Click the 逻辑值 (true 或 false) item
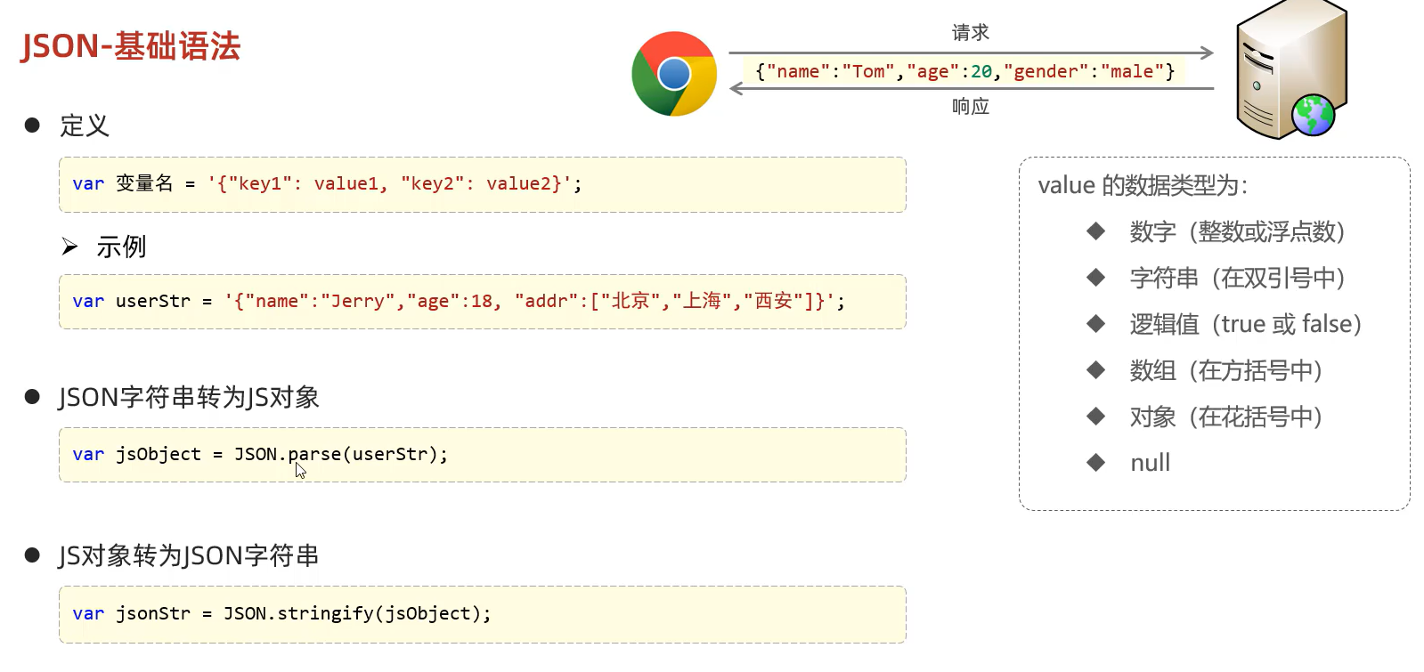 [1245, 324]
